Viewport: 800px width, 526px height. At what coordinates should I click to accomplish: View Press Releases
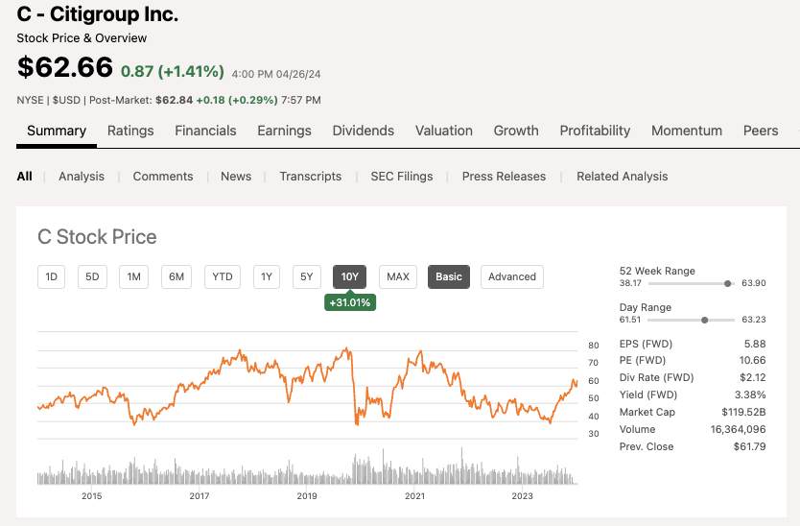[x=504, y=177]
